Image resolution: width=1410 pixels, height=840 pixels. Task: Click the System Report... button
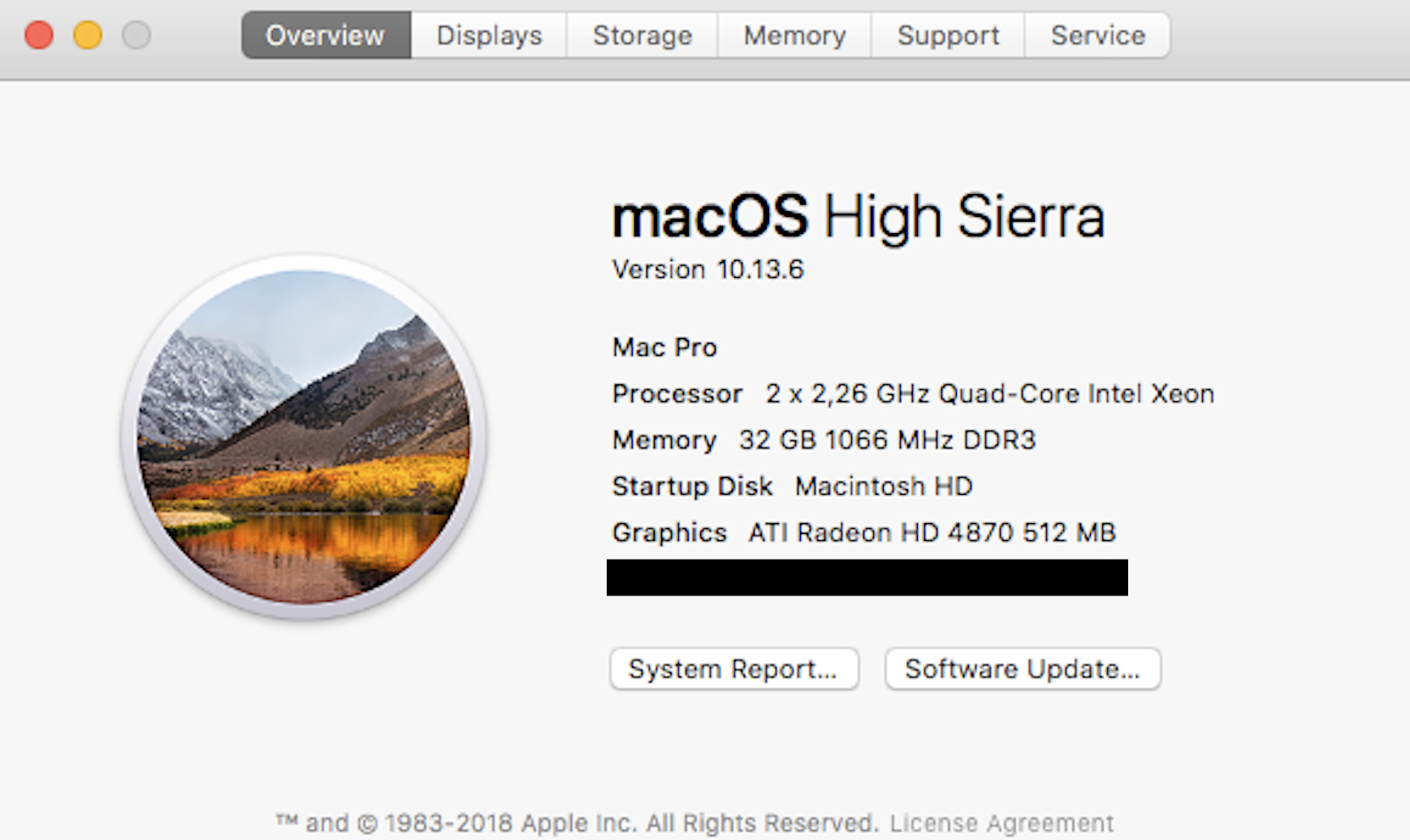tap(733, 669)
